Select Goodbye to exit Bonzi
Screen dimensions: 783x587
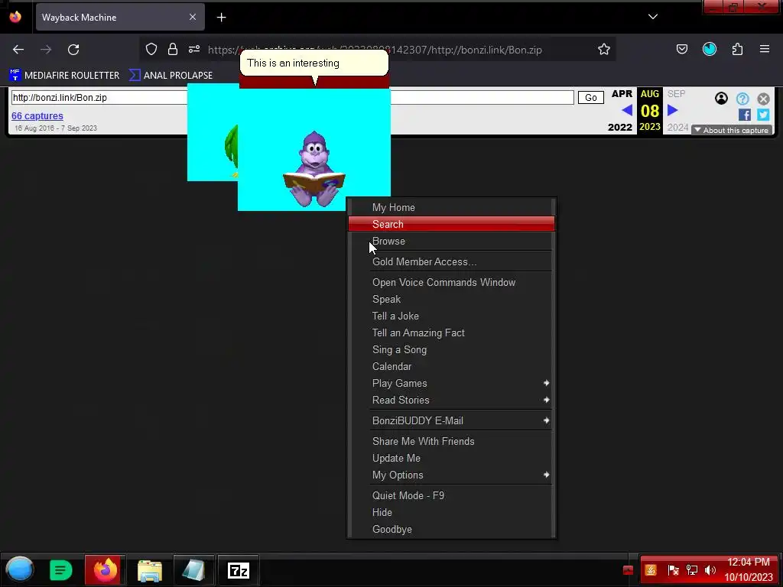(x=451, y=529)
